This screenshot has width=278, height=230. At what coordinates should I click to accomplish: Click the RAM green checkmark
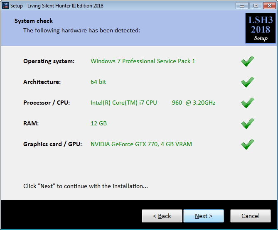[x=248, y=123]
